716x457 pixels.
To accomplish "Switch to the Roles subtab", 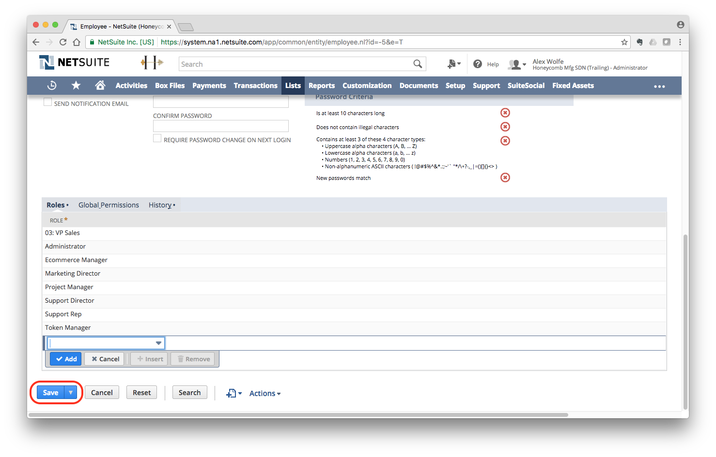I will pos(57,205).
